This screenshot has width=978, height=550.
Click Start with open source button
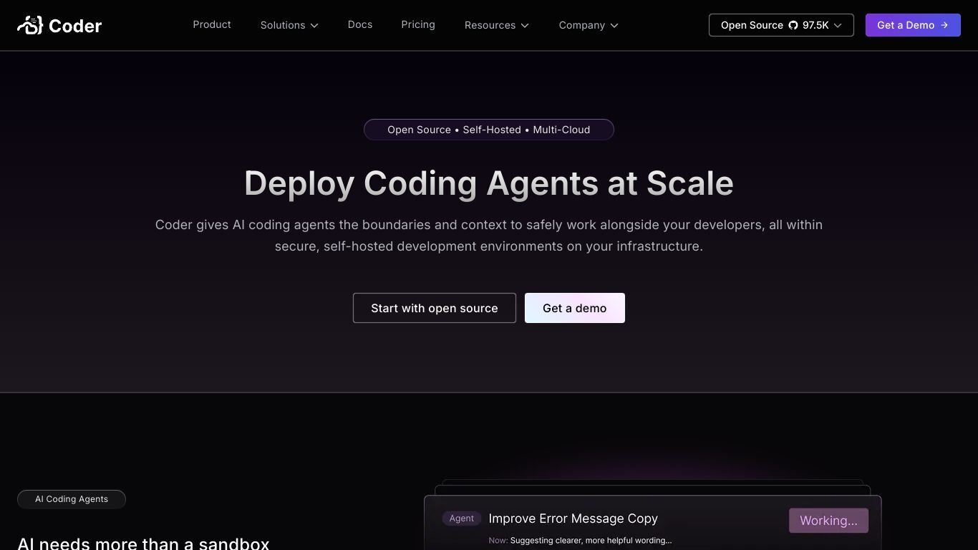click(x=435, y=308)
